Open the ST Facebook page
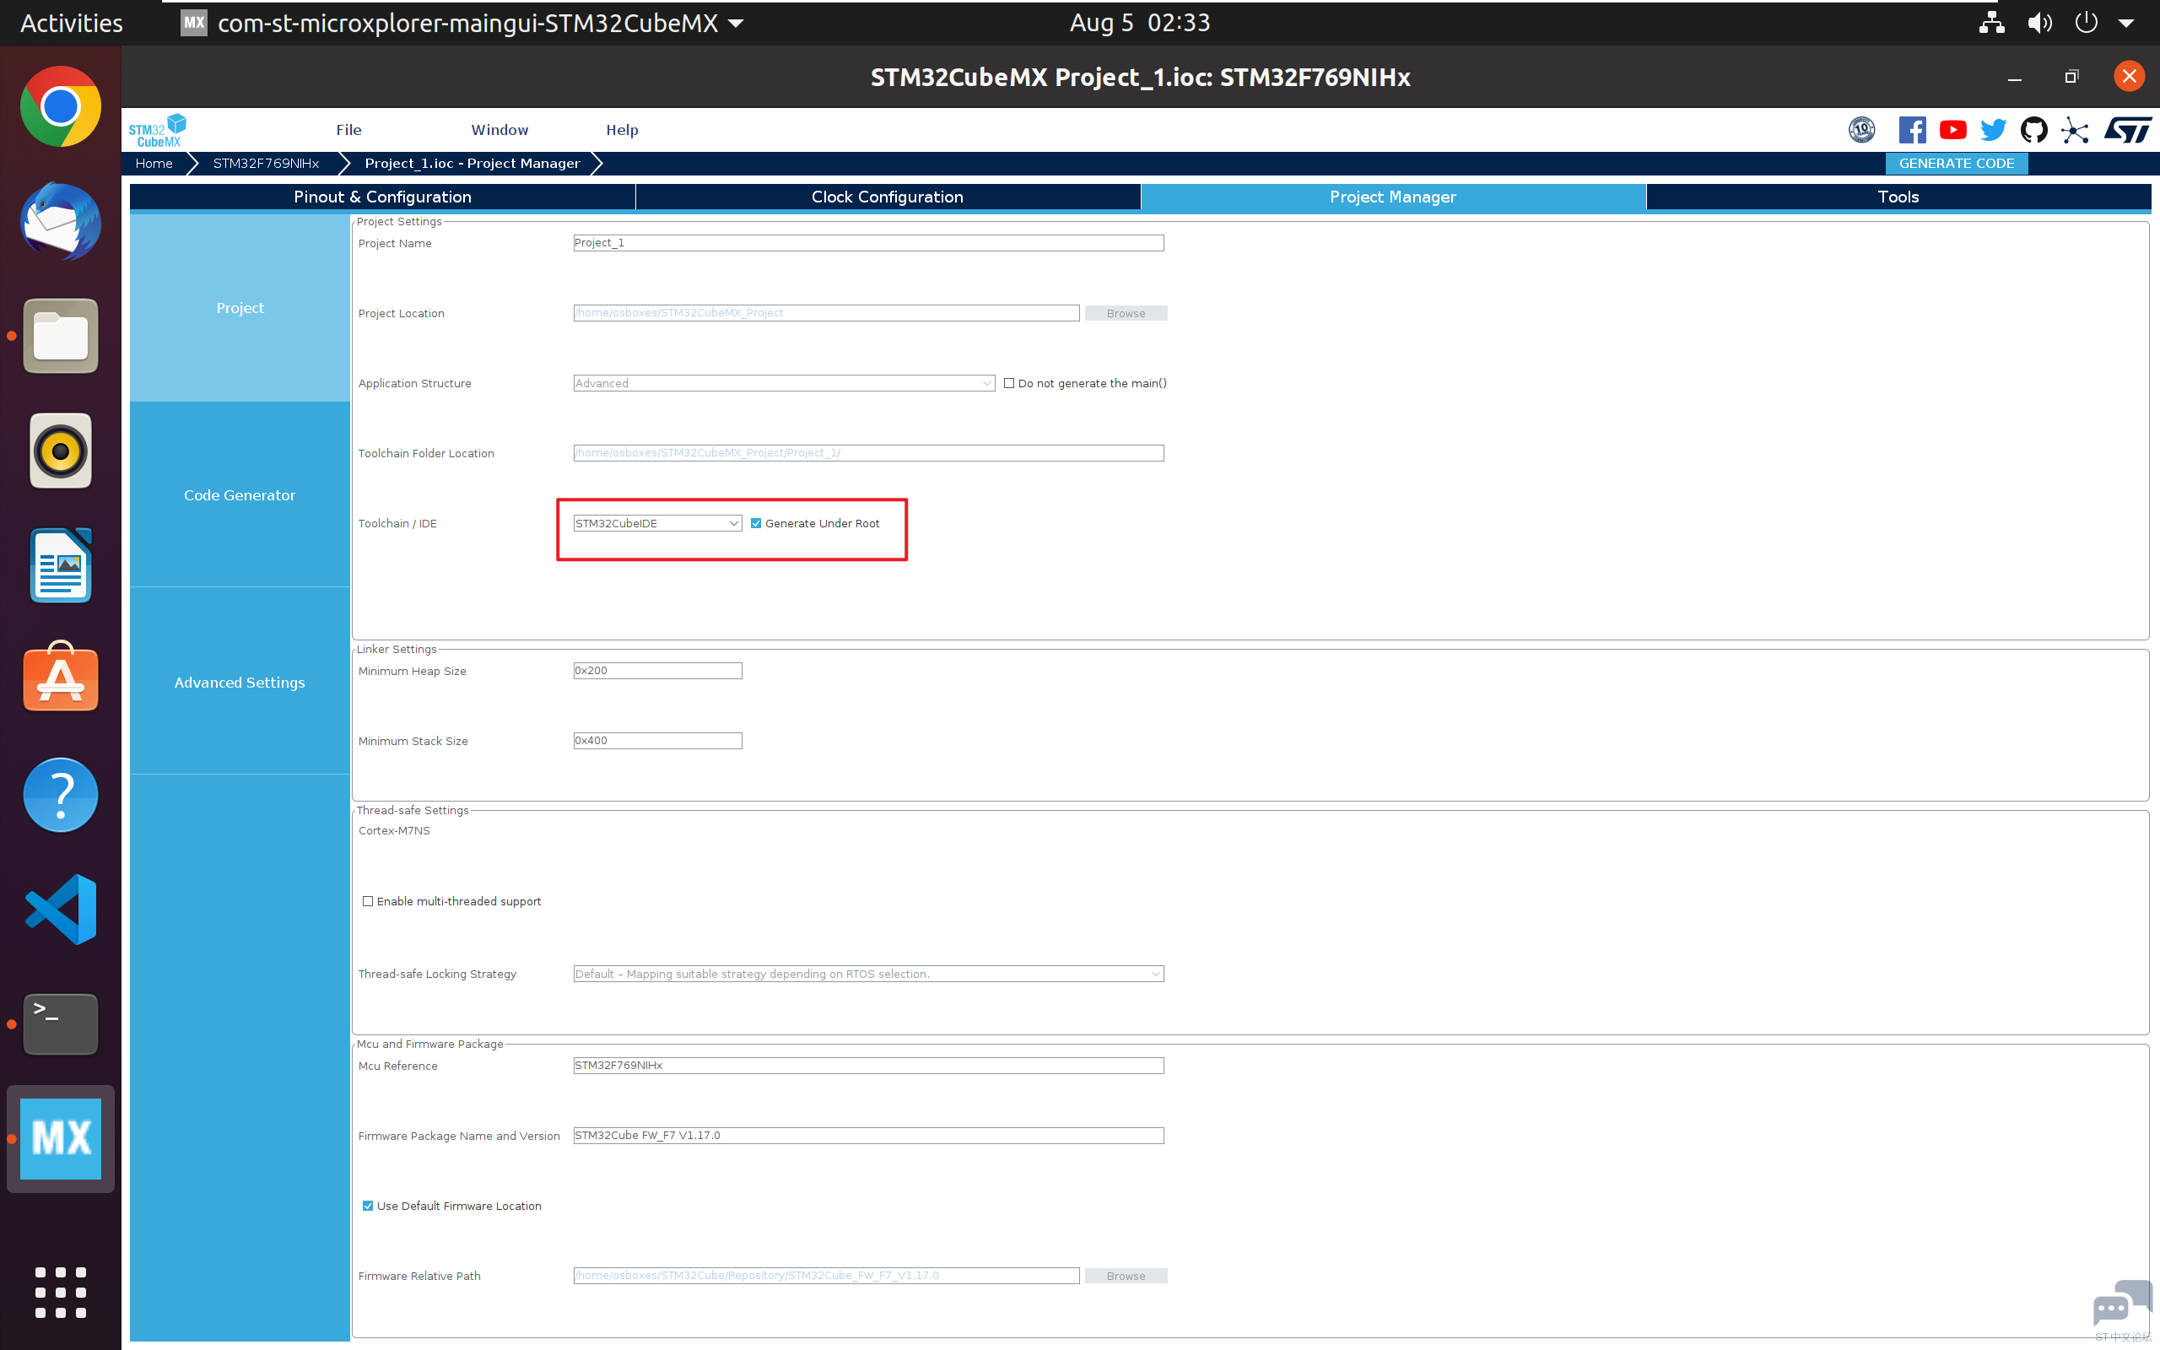The width and height of the screenshot is (2160, 1350). 1912,130
